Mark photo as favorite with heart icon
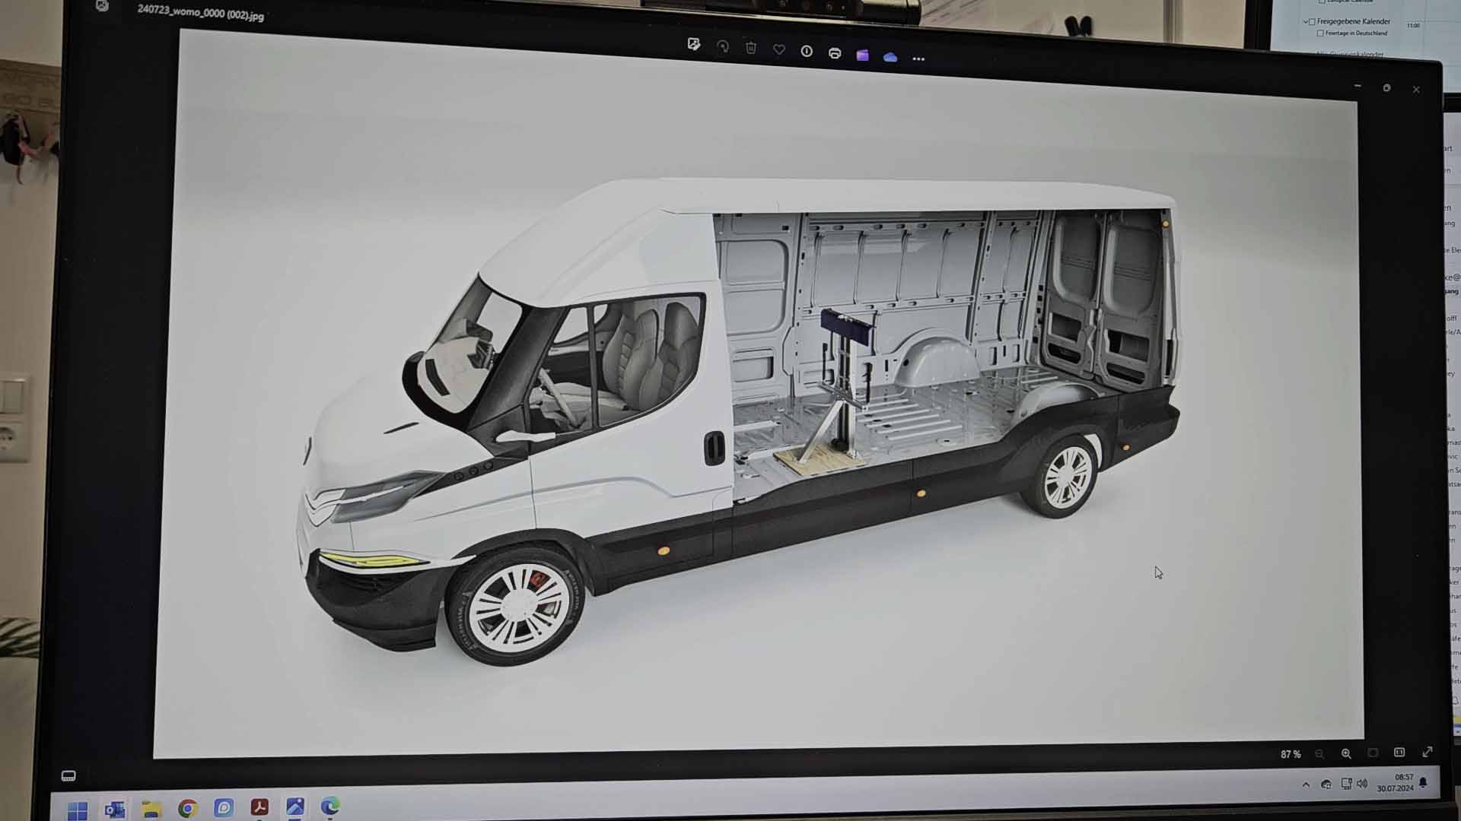Screen dimensions: 1461x821 point(778,49)
